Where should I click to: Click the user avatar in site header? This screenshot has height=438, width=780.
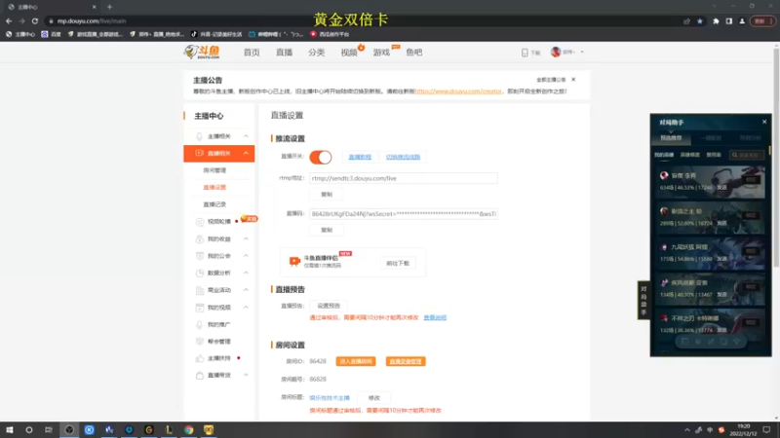click(556, 52)
